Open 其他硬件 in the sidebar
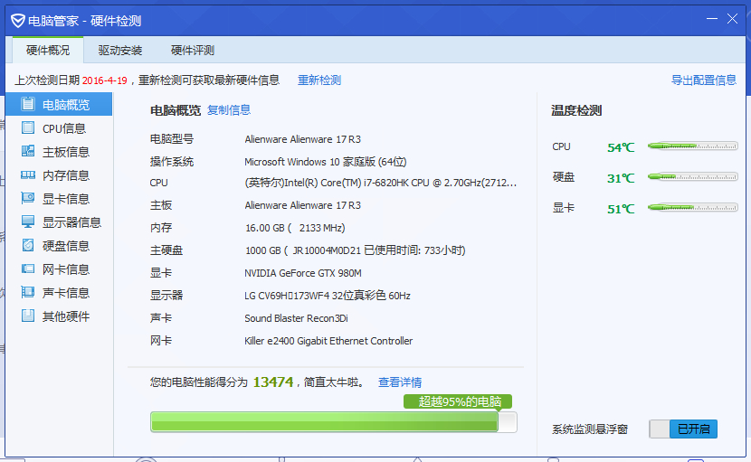Screen dimensions: 751x462 [x=59, y=316]
